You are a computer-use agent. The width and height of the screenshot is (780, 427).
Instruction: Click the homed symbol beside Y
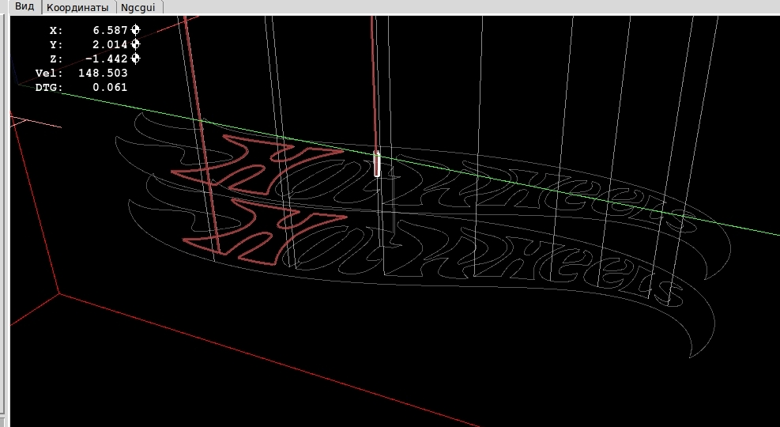pos(135,44)
